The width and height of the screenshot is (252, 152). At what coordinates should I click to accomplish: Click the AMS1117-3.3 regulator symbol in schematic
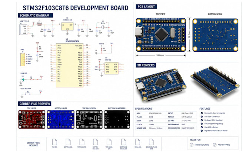pyautogui.click(x=67, y=27)
